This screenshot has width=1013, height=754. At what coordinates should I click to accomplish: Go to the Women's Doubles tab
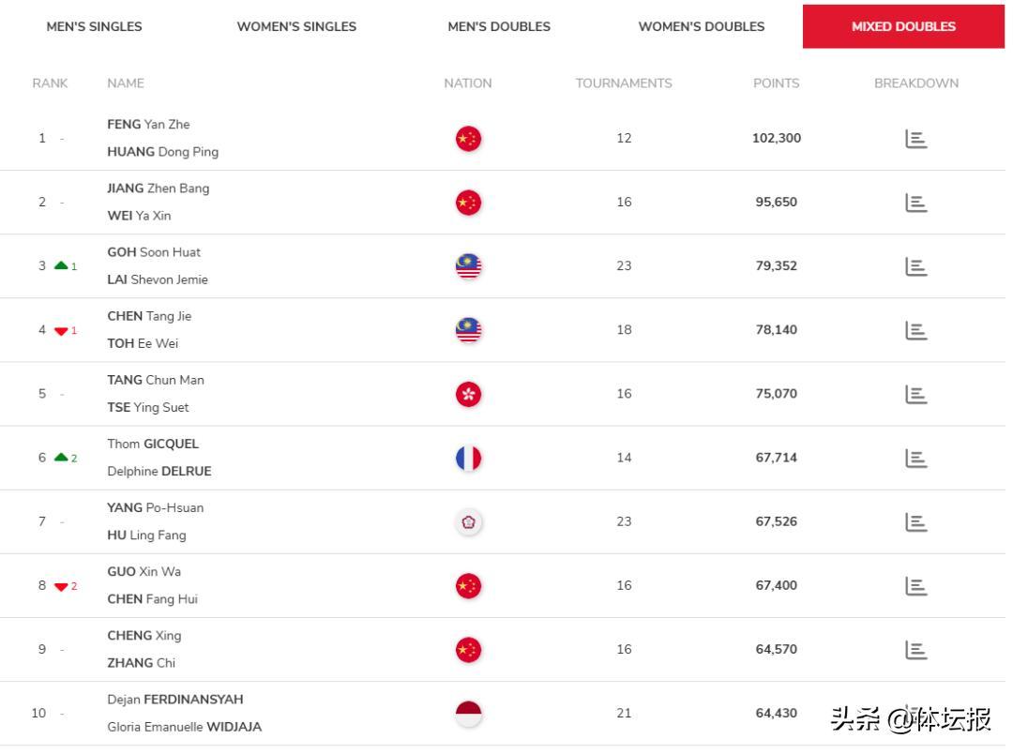coord(702,26)
